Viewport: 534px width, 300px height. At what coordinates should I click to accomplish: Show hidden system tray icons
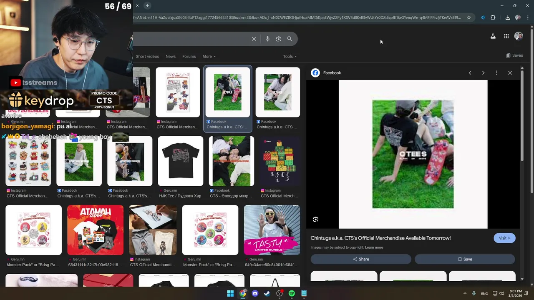pyautogui.click(x=465, y=293)
